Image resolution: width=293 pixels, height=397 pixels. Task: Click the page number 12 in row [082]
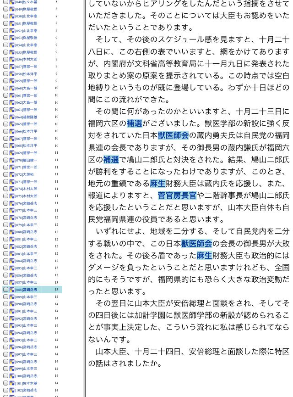coord(56,246)
